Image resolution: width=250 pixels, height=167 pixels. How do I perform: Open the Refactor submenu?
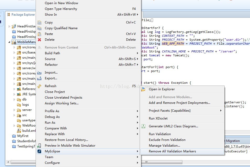(88, 65)
